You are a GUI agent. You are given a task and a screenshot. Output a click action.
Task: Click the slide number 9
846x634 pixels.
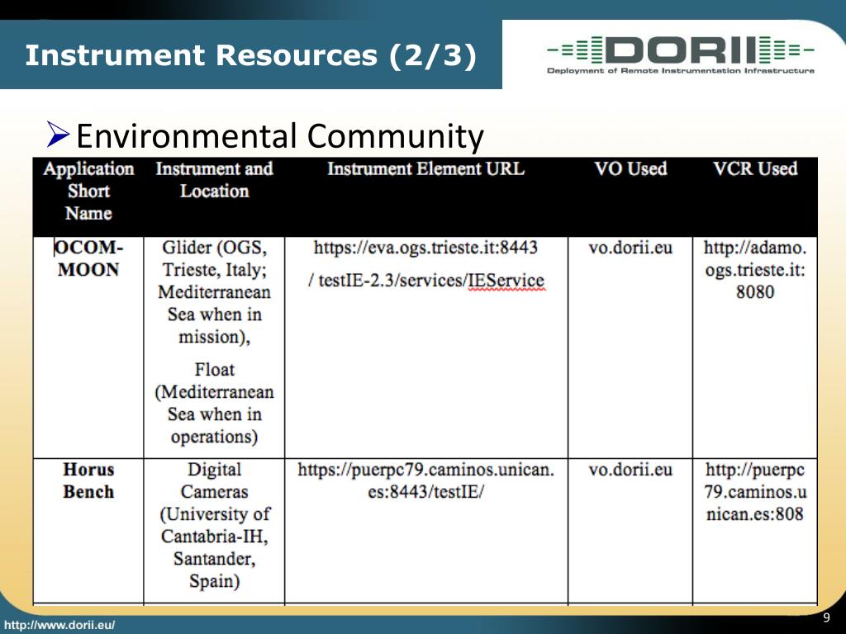[x=826, y=617]
